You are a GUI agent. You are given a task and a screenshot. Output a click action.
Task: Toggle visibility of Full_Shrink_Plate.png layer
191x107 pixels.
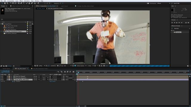coord(1,80)
